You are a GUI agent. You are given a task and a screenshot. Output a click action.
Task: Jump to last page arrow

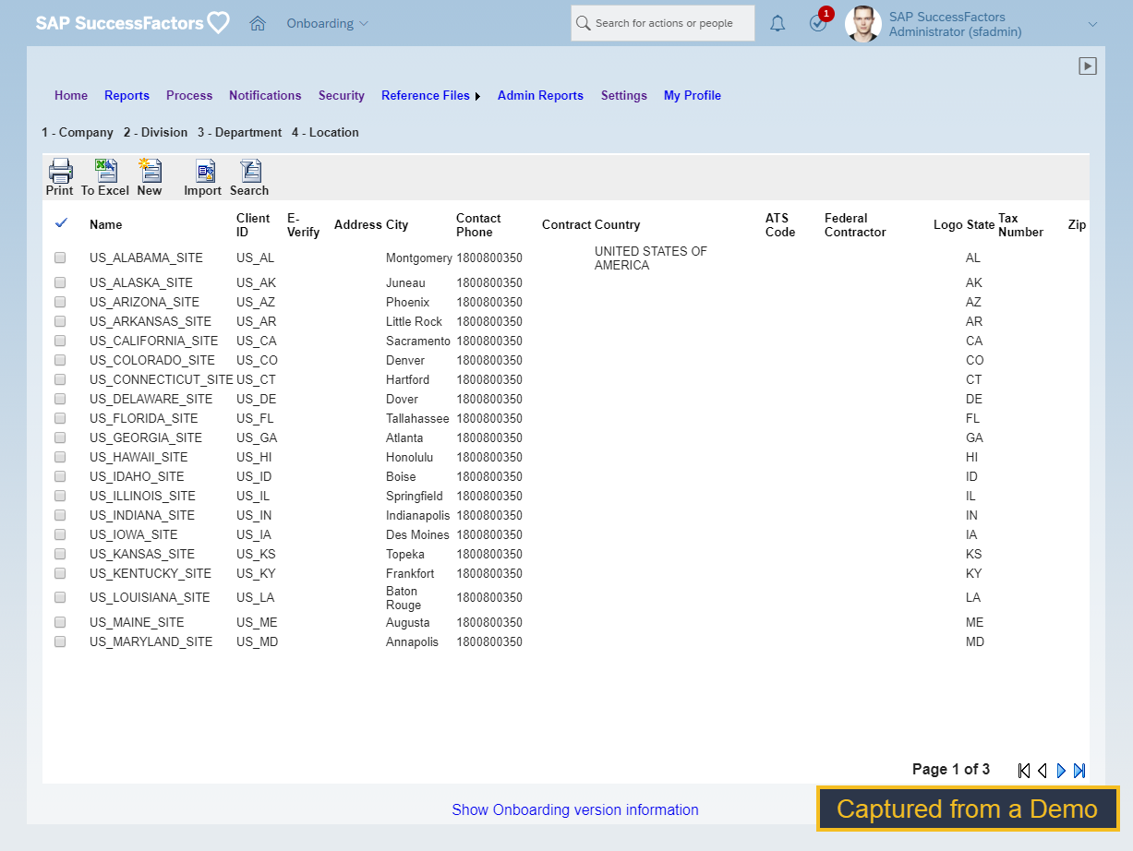[x=1079, y=770]
